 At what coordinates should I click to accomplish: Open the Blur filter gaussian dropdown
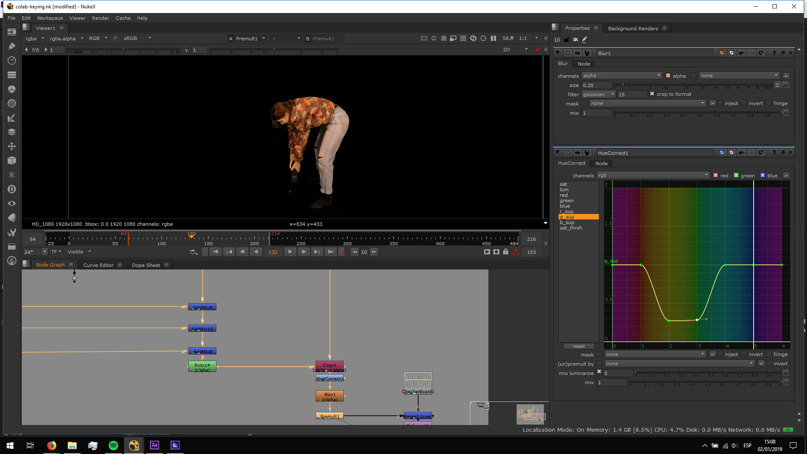pos(599,95)
